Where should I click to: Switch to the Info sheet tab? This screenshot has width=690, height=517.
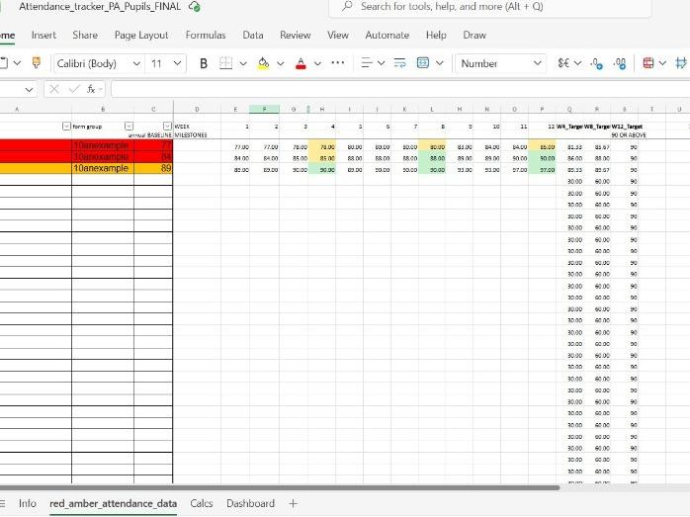coord(28,503)
